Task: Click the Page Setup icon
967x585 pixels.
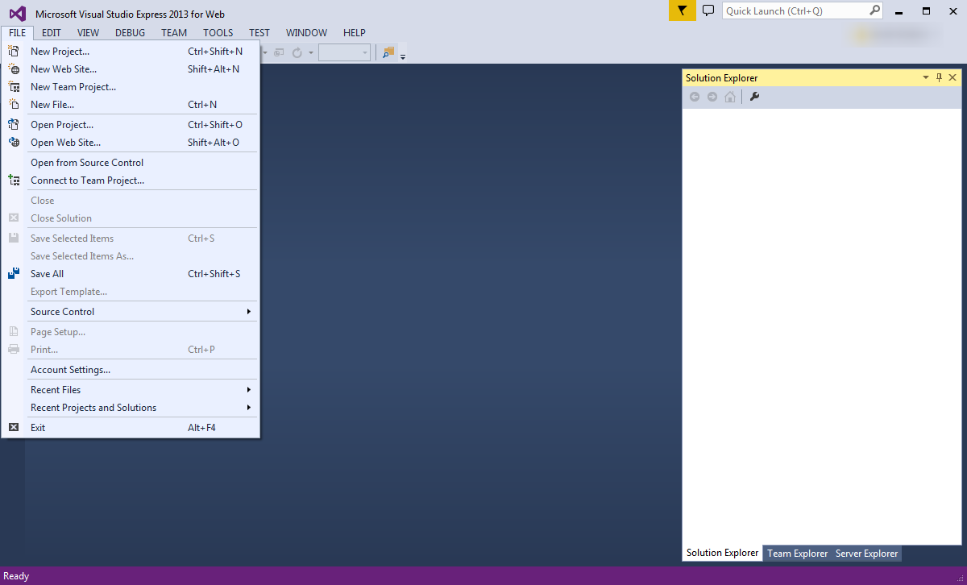Action: coord(14,332)
